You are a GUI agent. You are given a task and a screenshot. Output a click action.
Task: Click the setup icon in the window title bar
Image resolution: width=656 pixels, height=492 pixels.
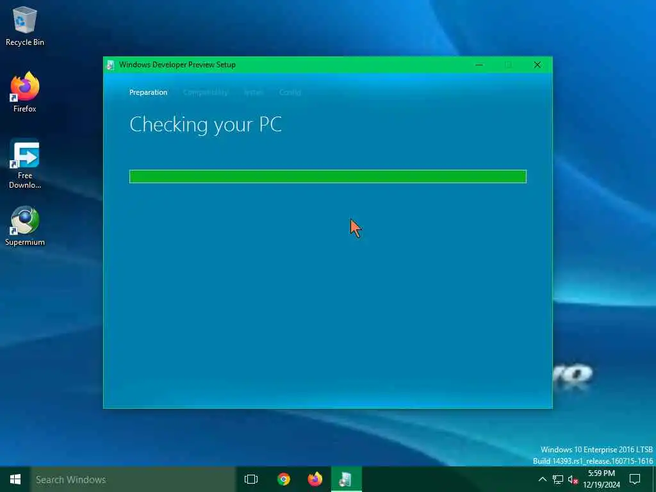pyautogui.click(x=111, y=65)
